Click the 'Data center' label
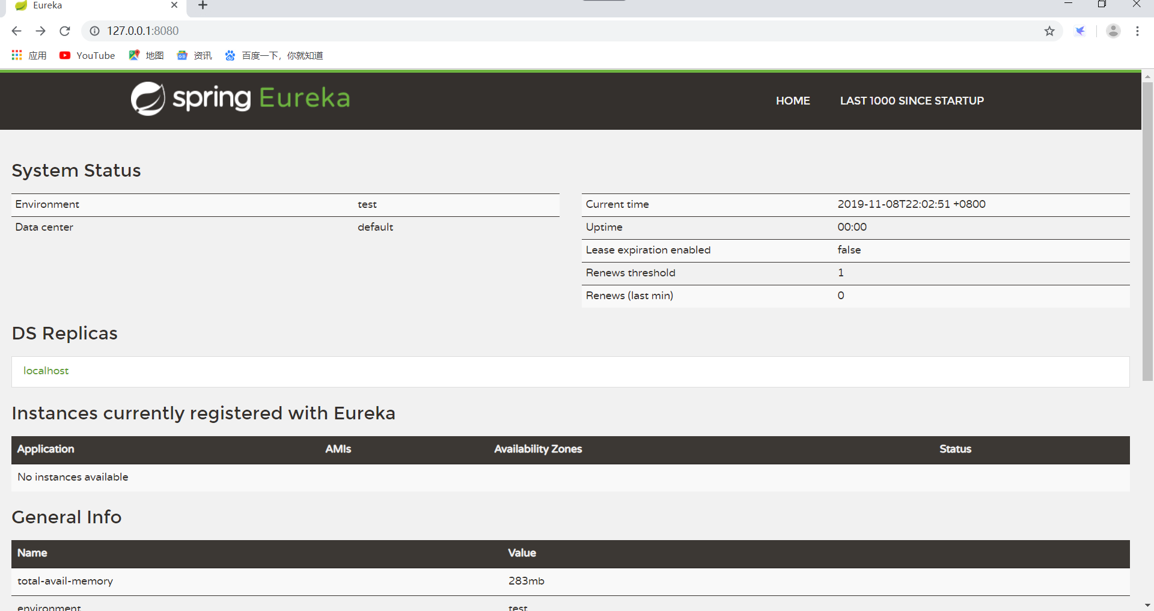1154x611 pixels. coord(44,227)
